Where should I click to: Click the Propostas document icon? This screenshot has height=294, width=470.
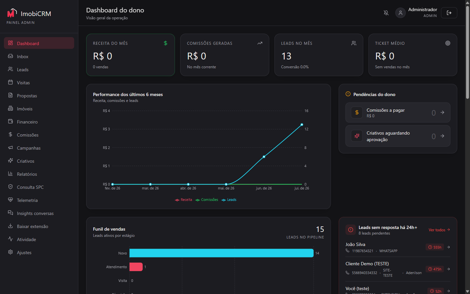pos(10,95)
